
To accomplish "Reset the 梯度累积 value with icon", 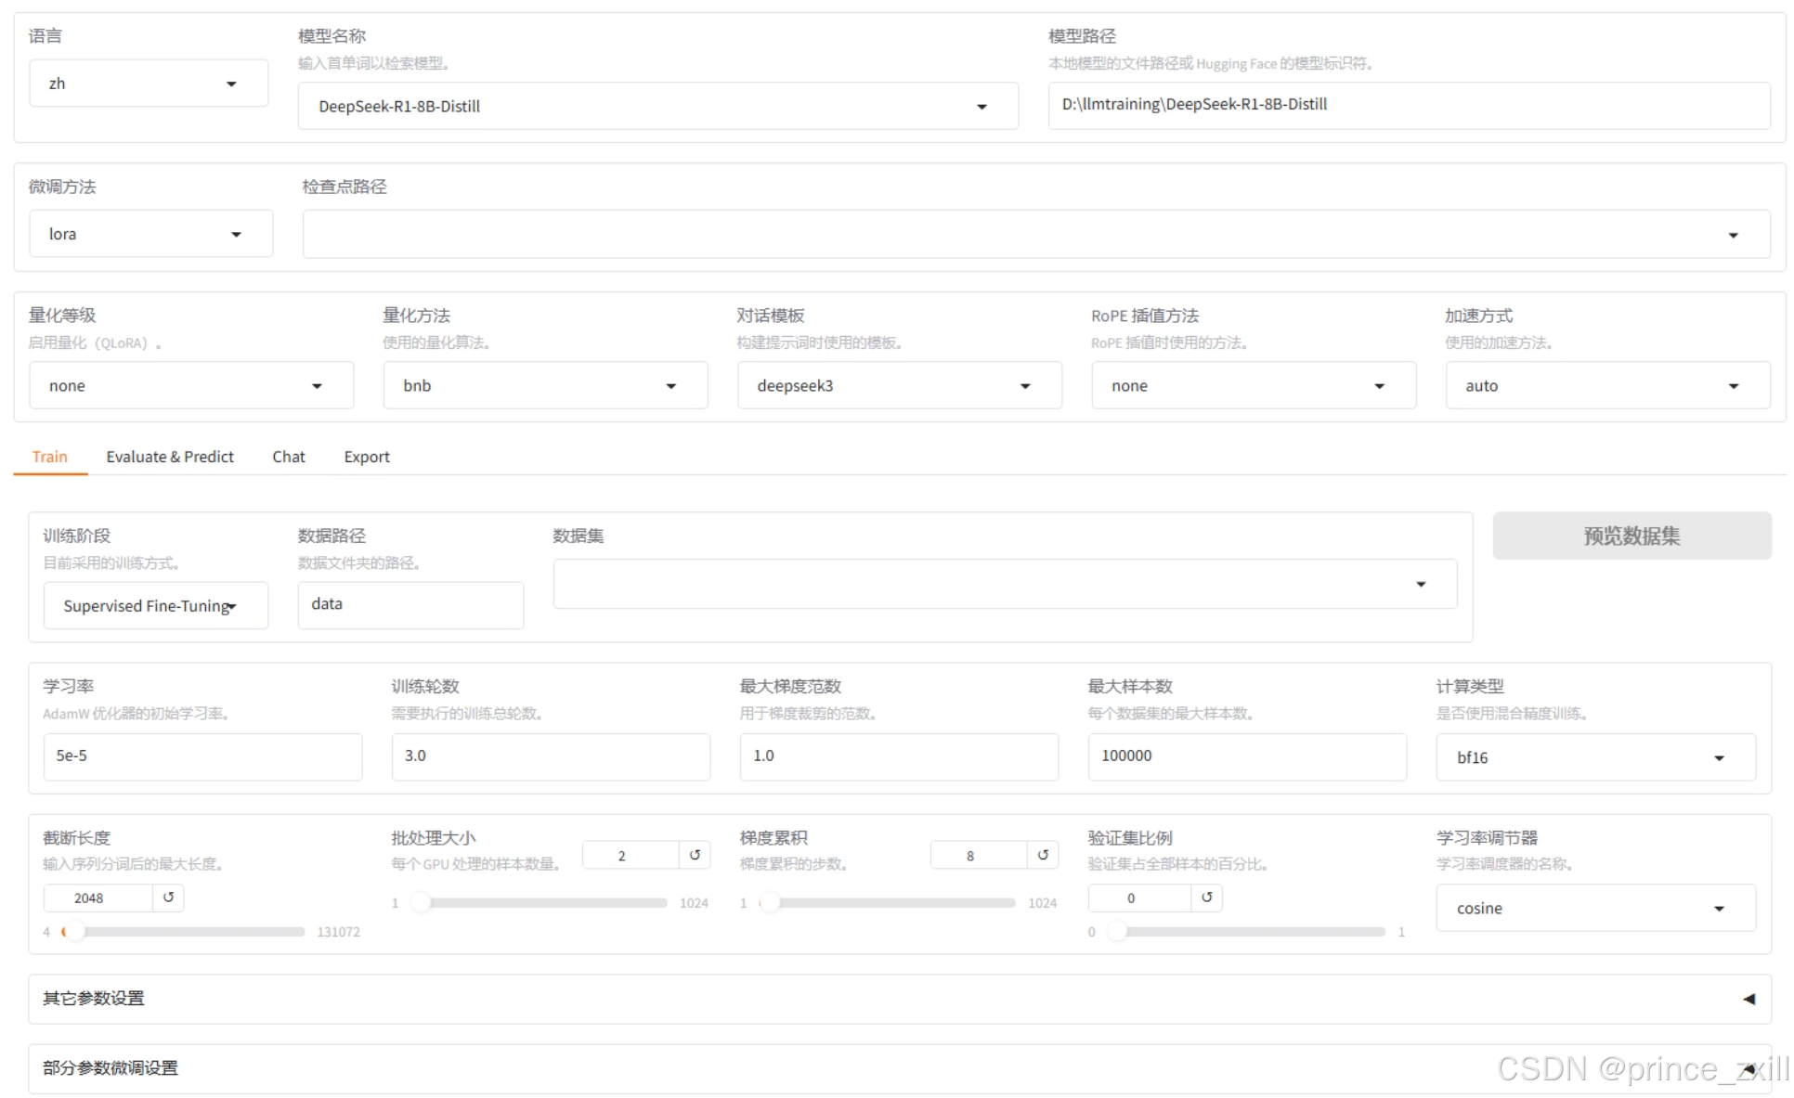I will 1043,855.
